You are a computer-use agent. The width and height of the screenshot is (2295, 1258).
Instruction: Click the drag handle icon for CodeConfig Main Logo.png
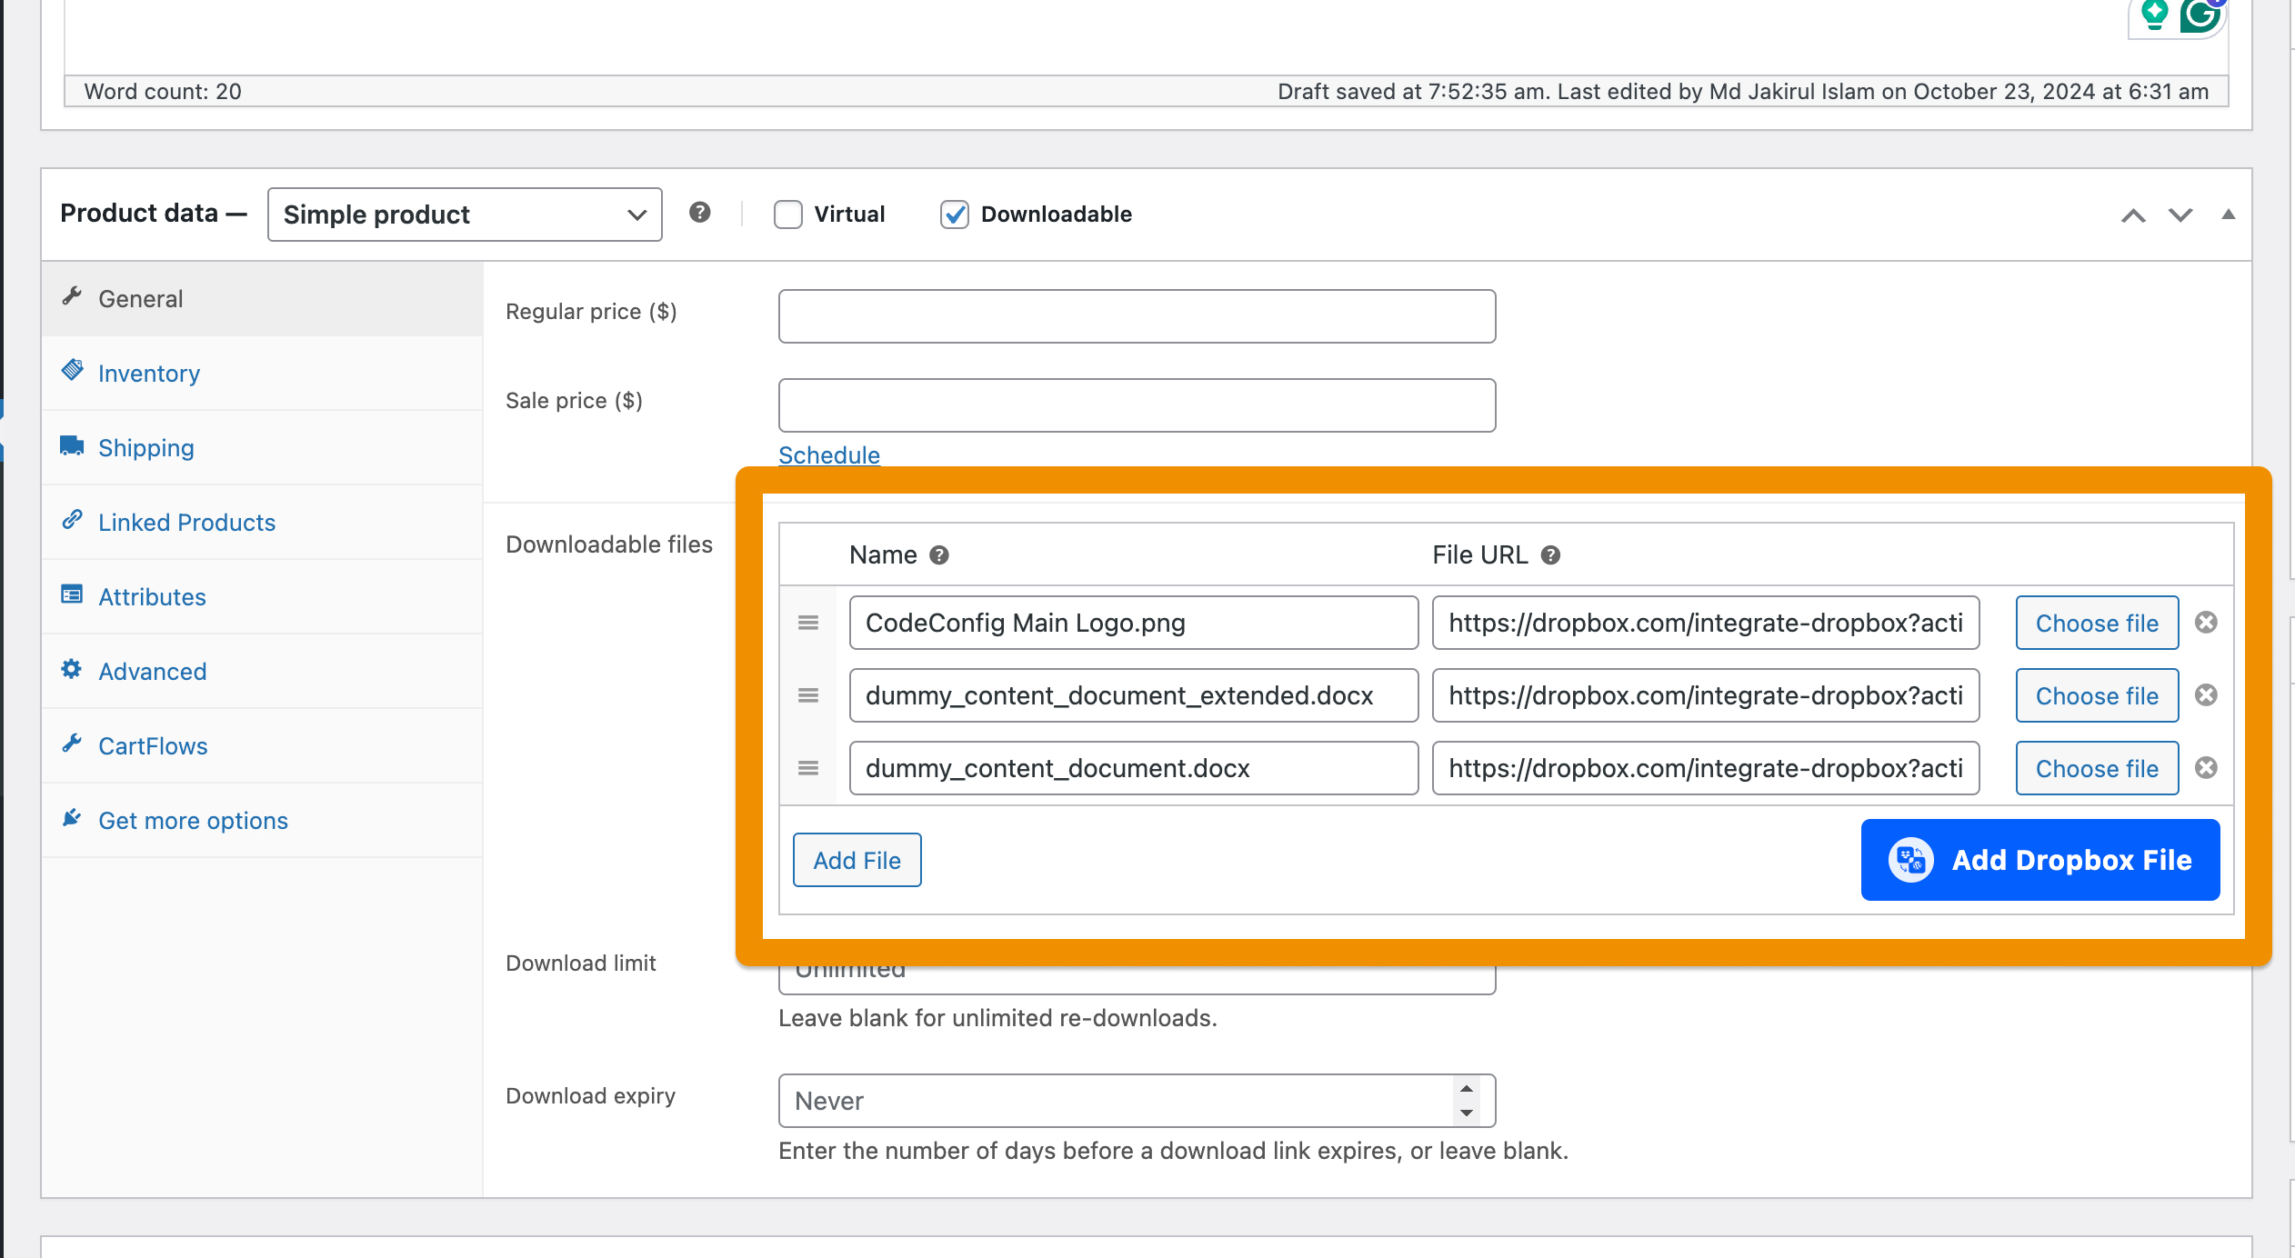809,621
